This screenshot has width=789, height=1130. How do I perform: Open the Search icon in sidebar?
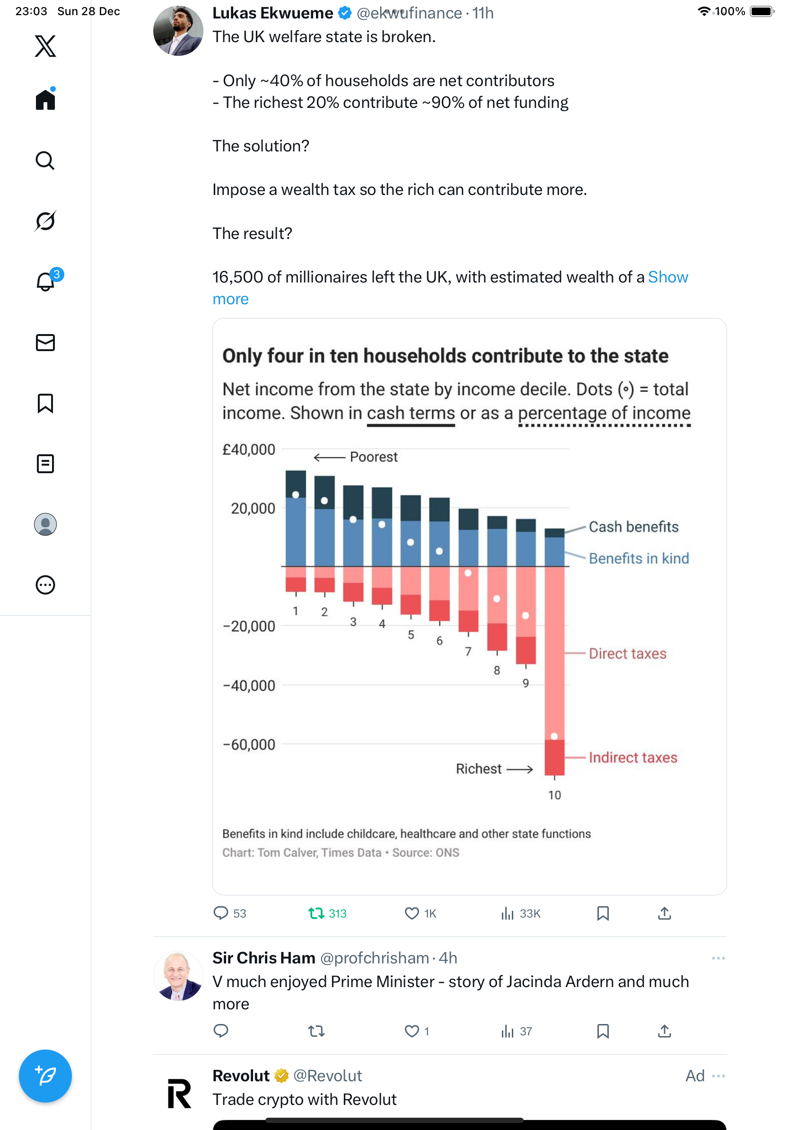(45, 160)
